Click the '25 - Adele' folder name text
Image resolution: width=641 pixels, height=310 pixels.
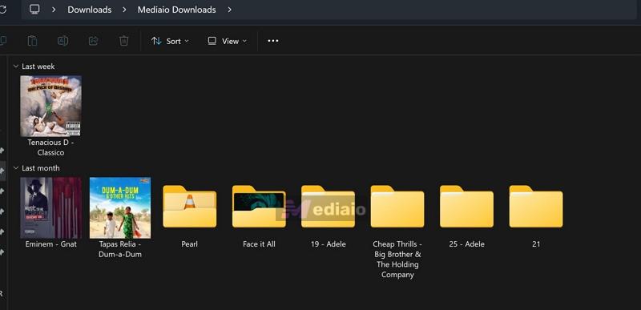pos(466,244)
